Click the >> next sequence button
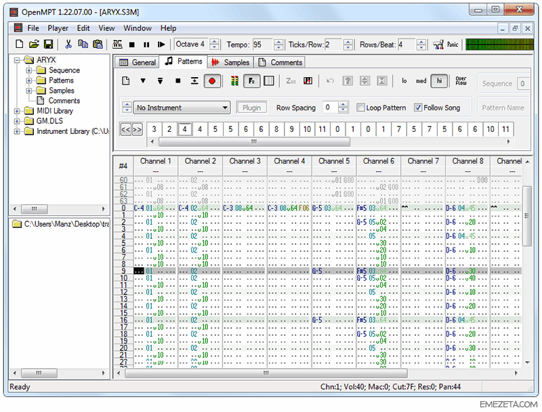The image size is (542, 412). tap(138, 130)
